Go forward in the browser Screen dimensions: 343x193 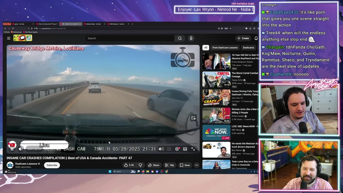point(9,28)
